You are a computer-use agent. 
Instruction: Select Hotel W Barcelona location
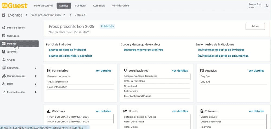[156, 81]
